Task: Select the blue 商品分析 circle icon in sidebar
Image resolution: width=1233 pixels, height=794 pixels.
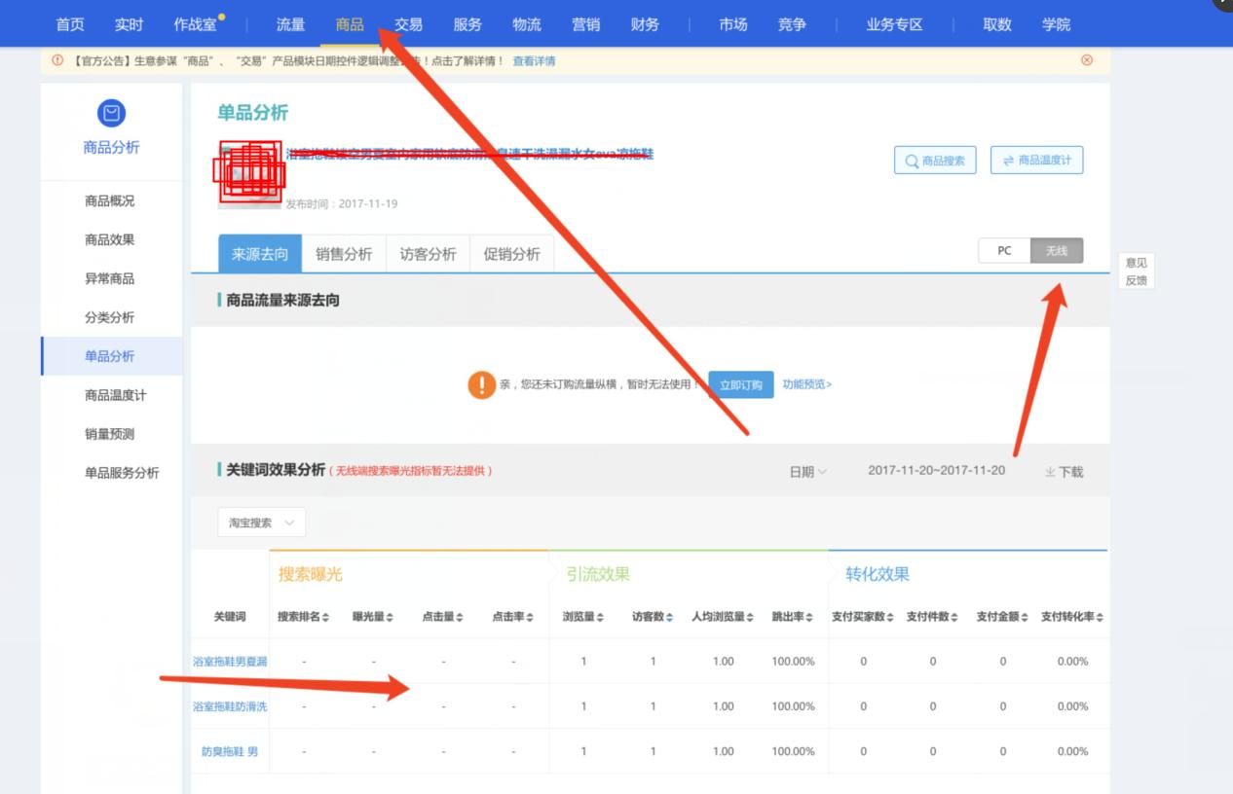Action: (110, 114)
